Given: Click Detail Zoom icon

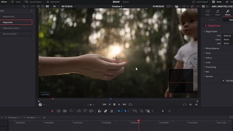Looking at the screenshot, I should [x=142, y=111].
